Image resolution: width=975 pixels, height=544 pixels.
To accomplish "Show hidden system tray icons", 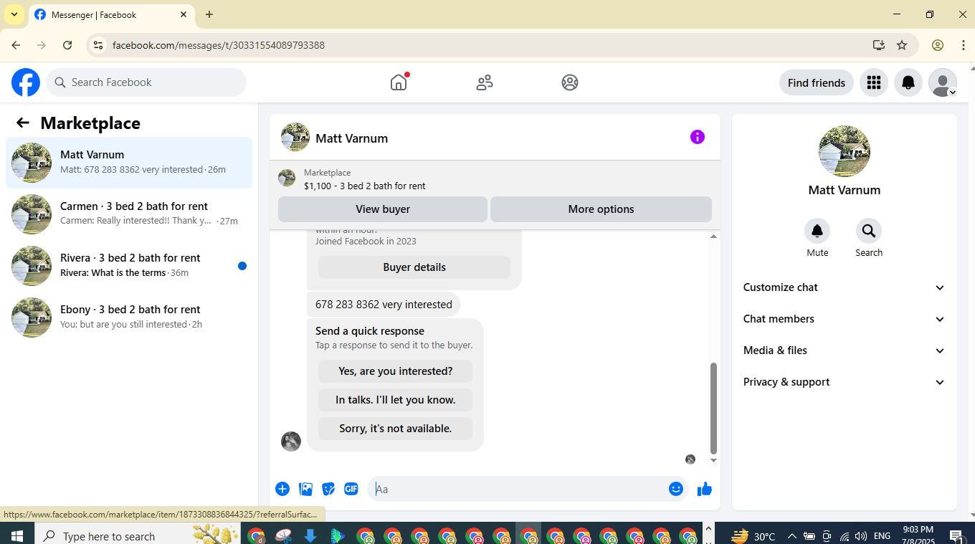I will pos(791,536).
